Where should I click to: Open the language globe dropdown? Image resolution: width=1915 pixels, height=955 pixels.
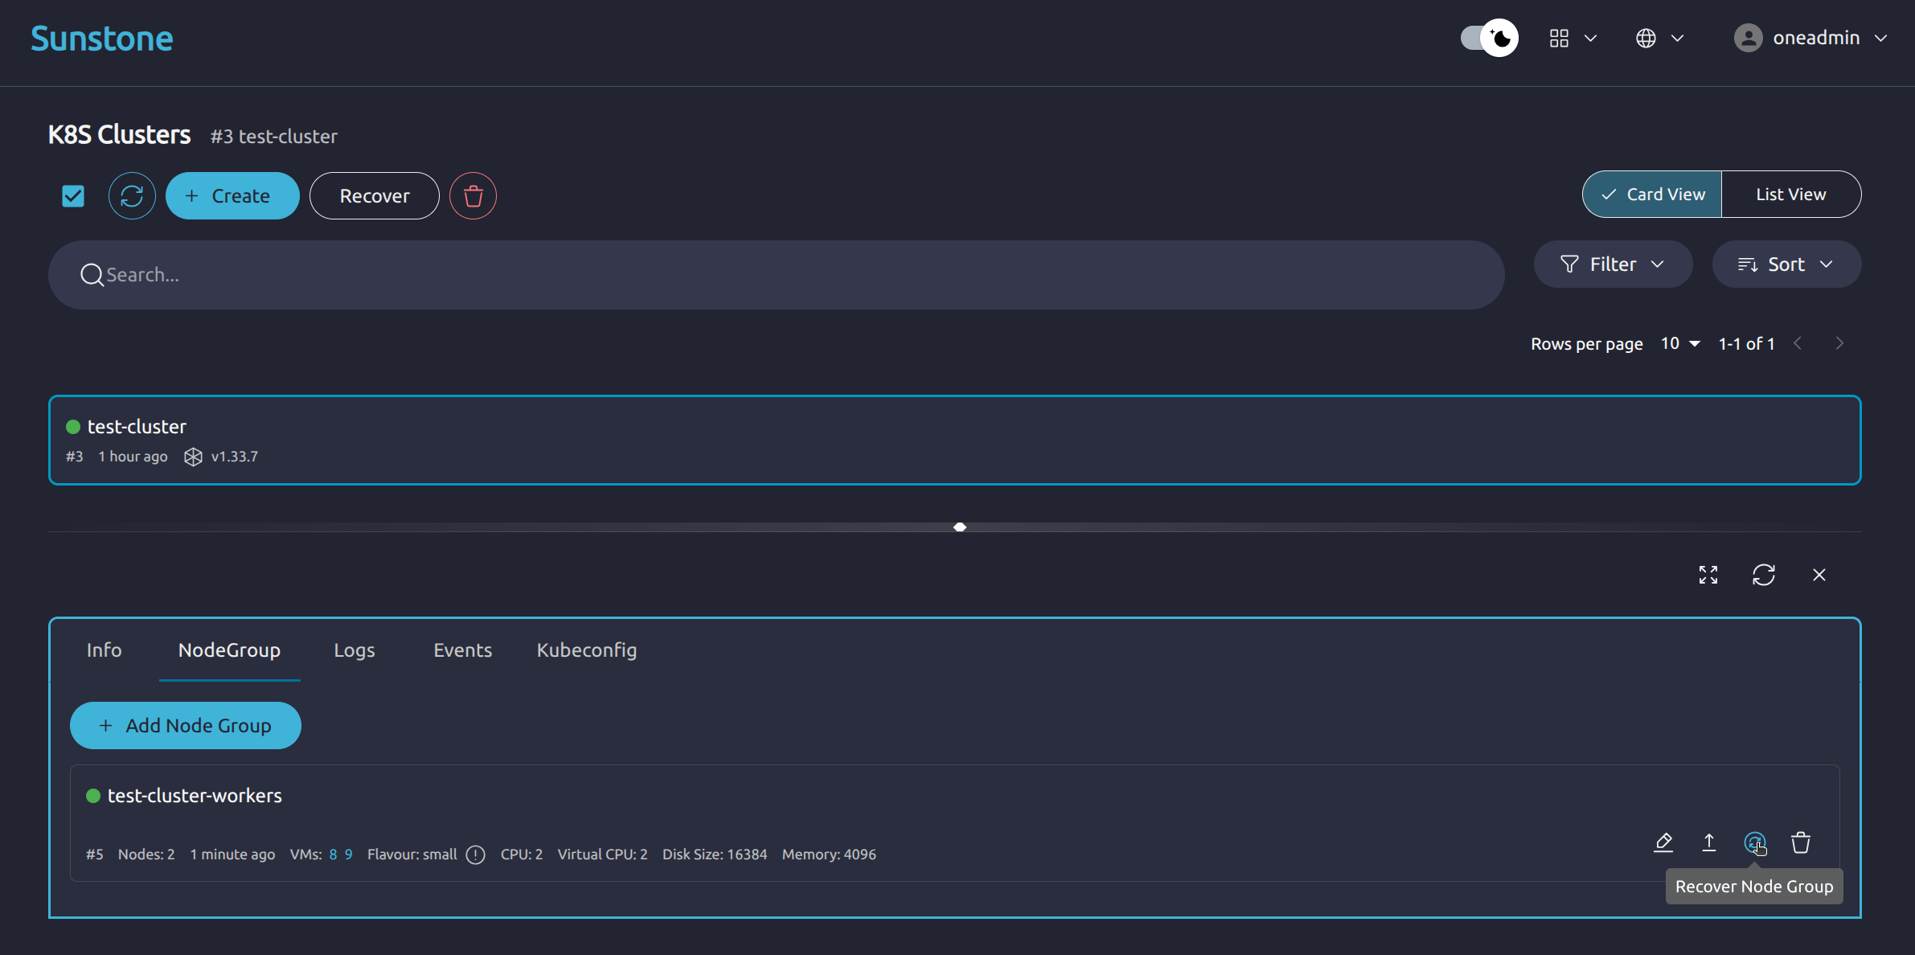pos(1659,38)
